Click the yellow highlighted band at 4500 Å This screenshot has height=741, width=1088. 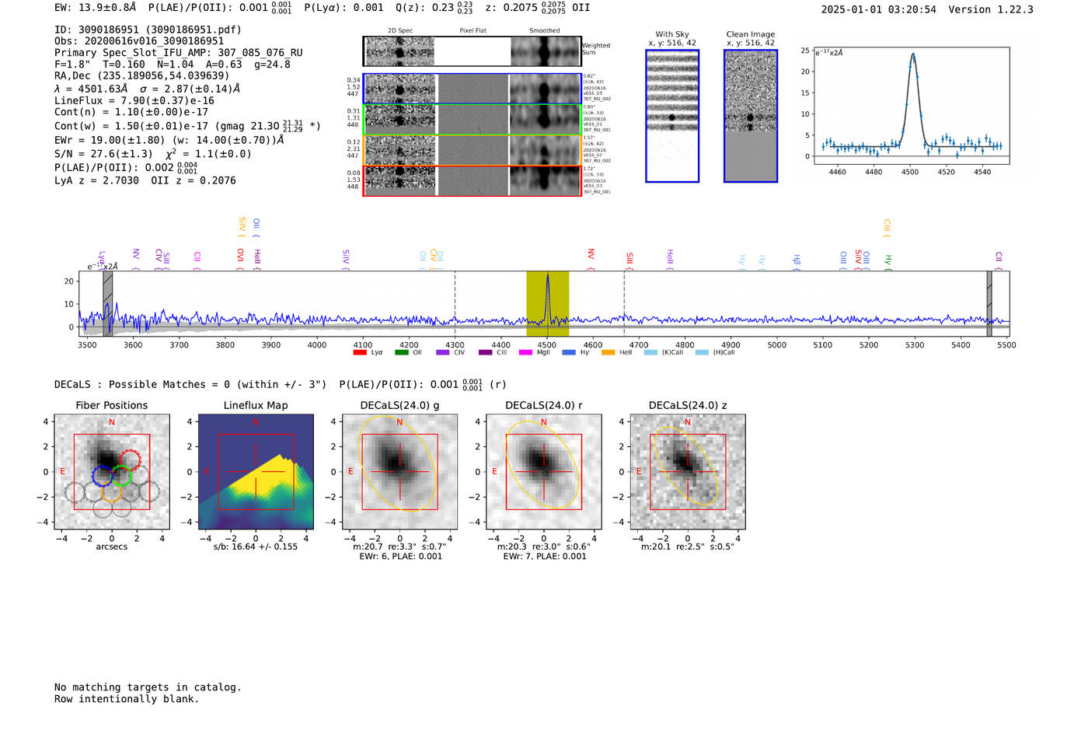pos(547,304)
